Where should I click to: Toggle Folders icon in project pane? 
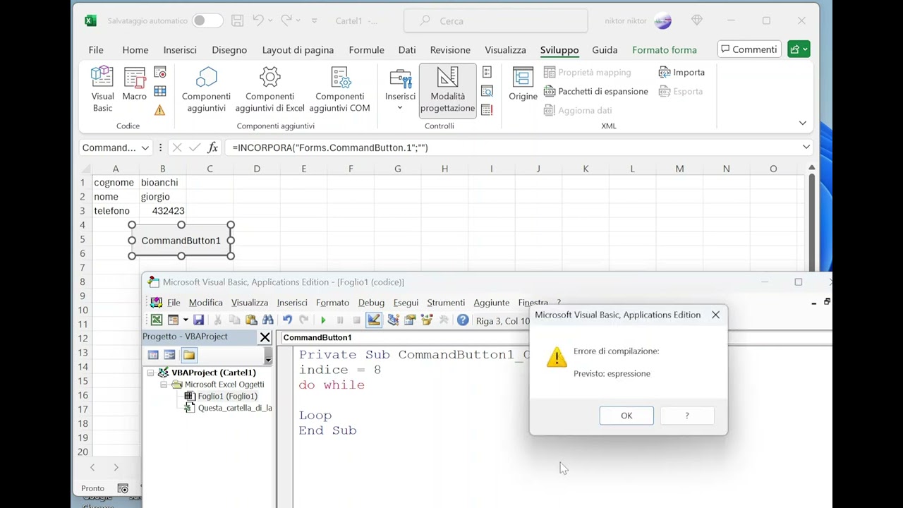188,355
